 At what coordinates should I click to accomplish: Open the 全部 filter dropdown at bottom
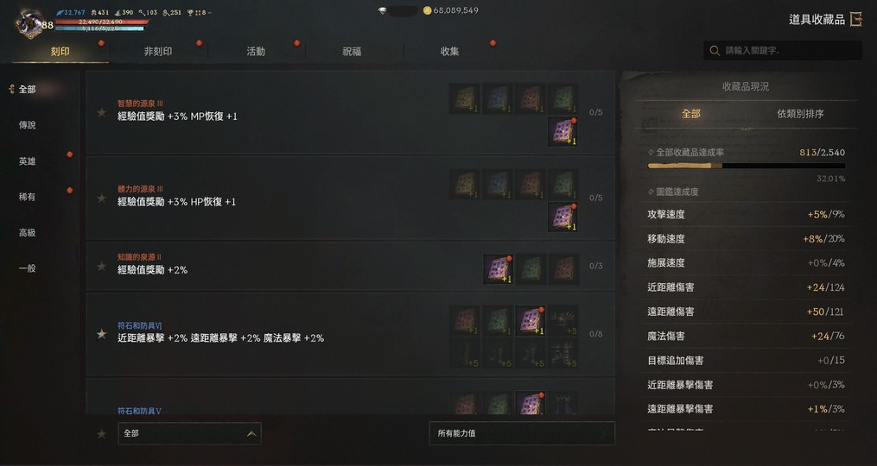click(189, 433)
